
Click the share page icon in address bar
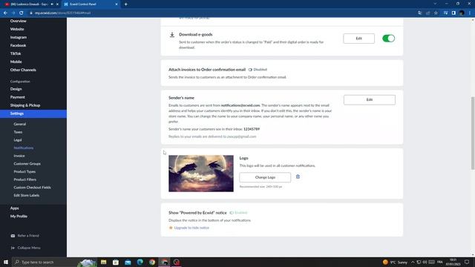point(427,13)
